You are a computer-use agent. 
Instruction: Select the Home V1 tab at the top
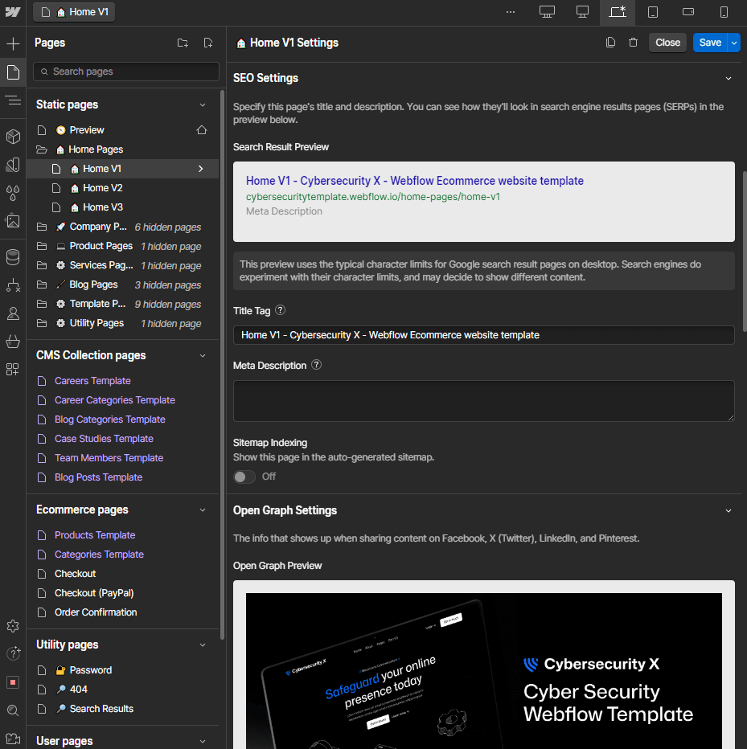point(73,12)
